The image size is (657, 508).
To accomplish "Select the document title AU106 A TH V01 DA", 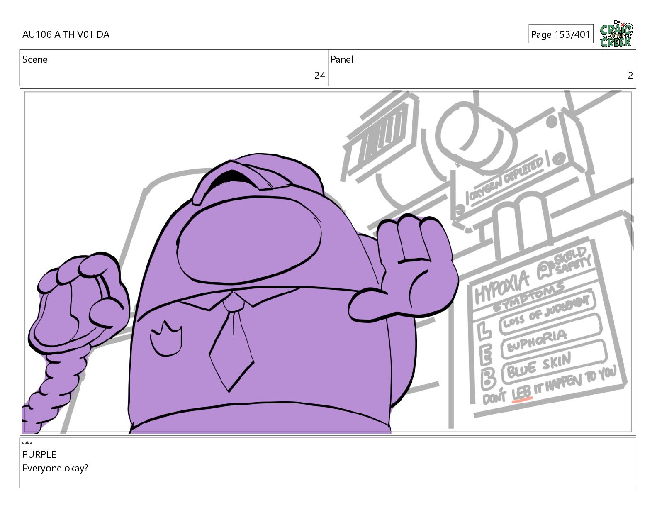I will [66, 34].
